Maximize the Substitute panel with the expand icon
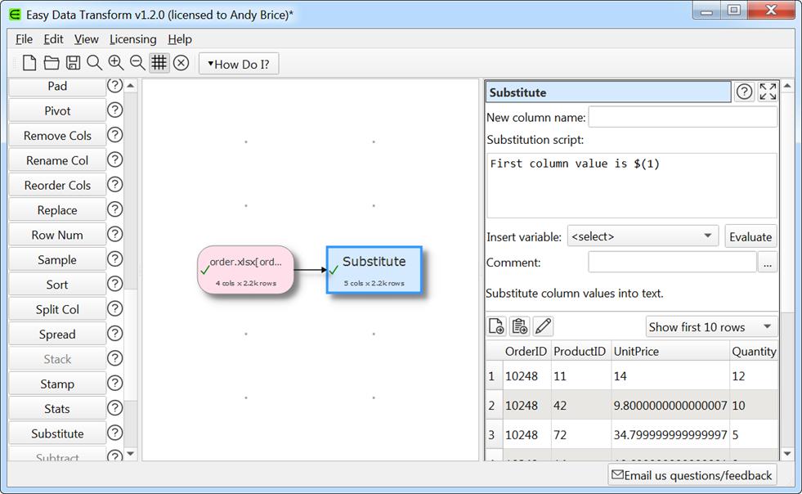This screenshot has width=802, height=494. pyautogui.click(x=767, y=92)
